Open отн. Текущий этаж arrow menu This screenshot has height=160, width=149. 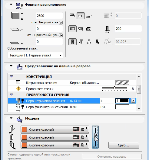coord(61,23)
